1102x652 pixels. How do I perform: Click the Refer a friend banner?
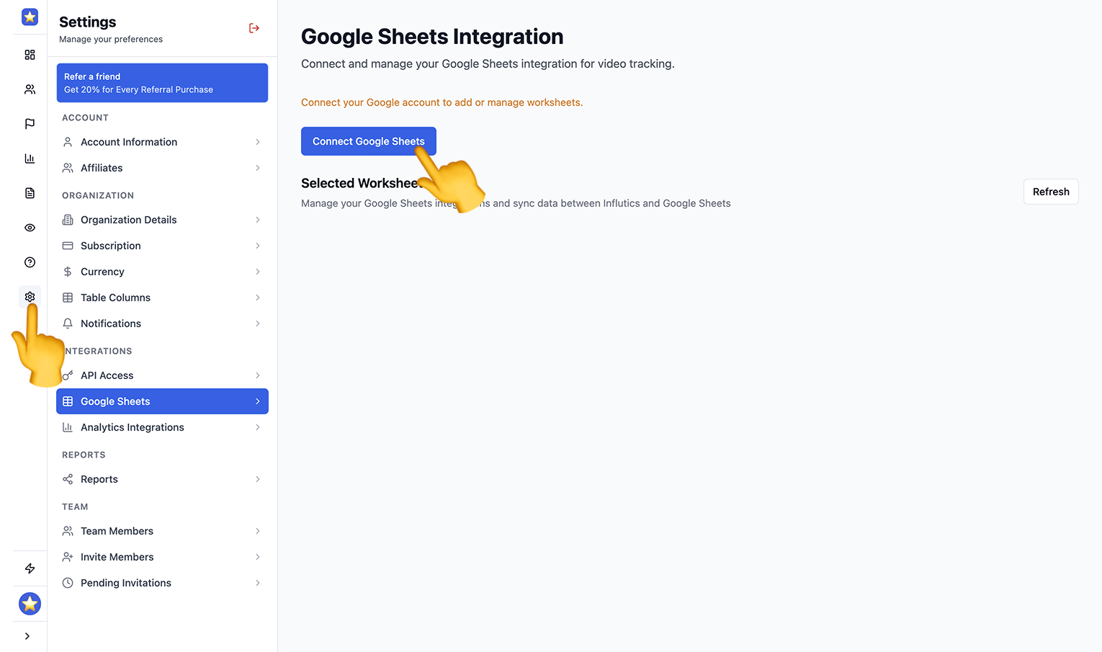[162, 83]
